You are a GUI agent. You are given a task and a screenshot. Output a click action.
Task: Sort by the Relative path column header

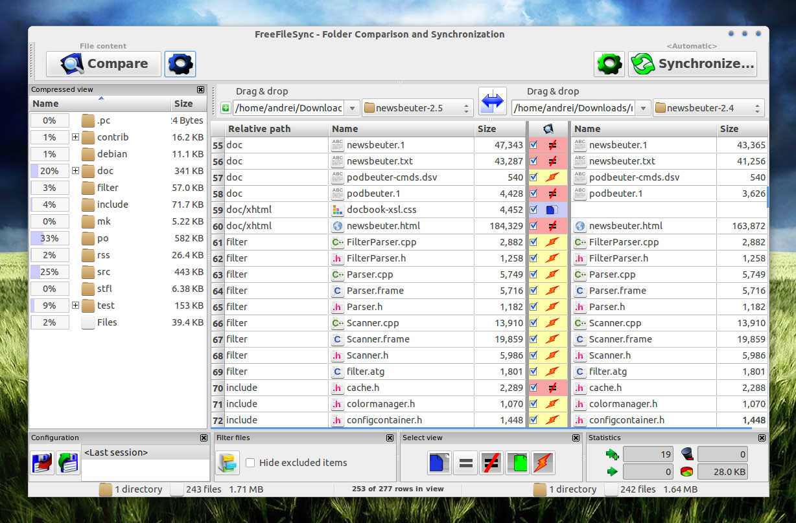[x=276, y=129]
